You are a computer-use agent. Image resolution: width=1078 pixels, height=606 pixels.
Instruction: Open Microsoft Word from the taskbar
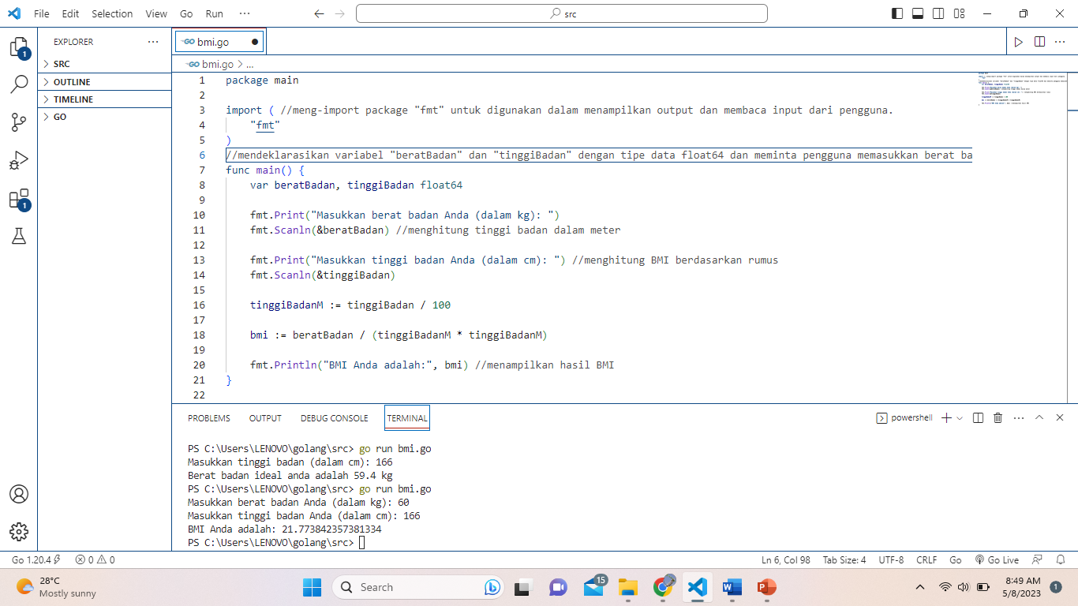pyautogui.click(x=732, y=587)
